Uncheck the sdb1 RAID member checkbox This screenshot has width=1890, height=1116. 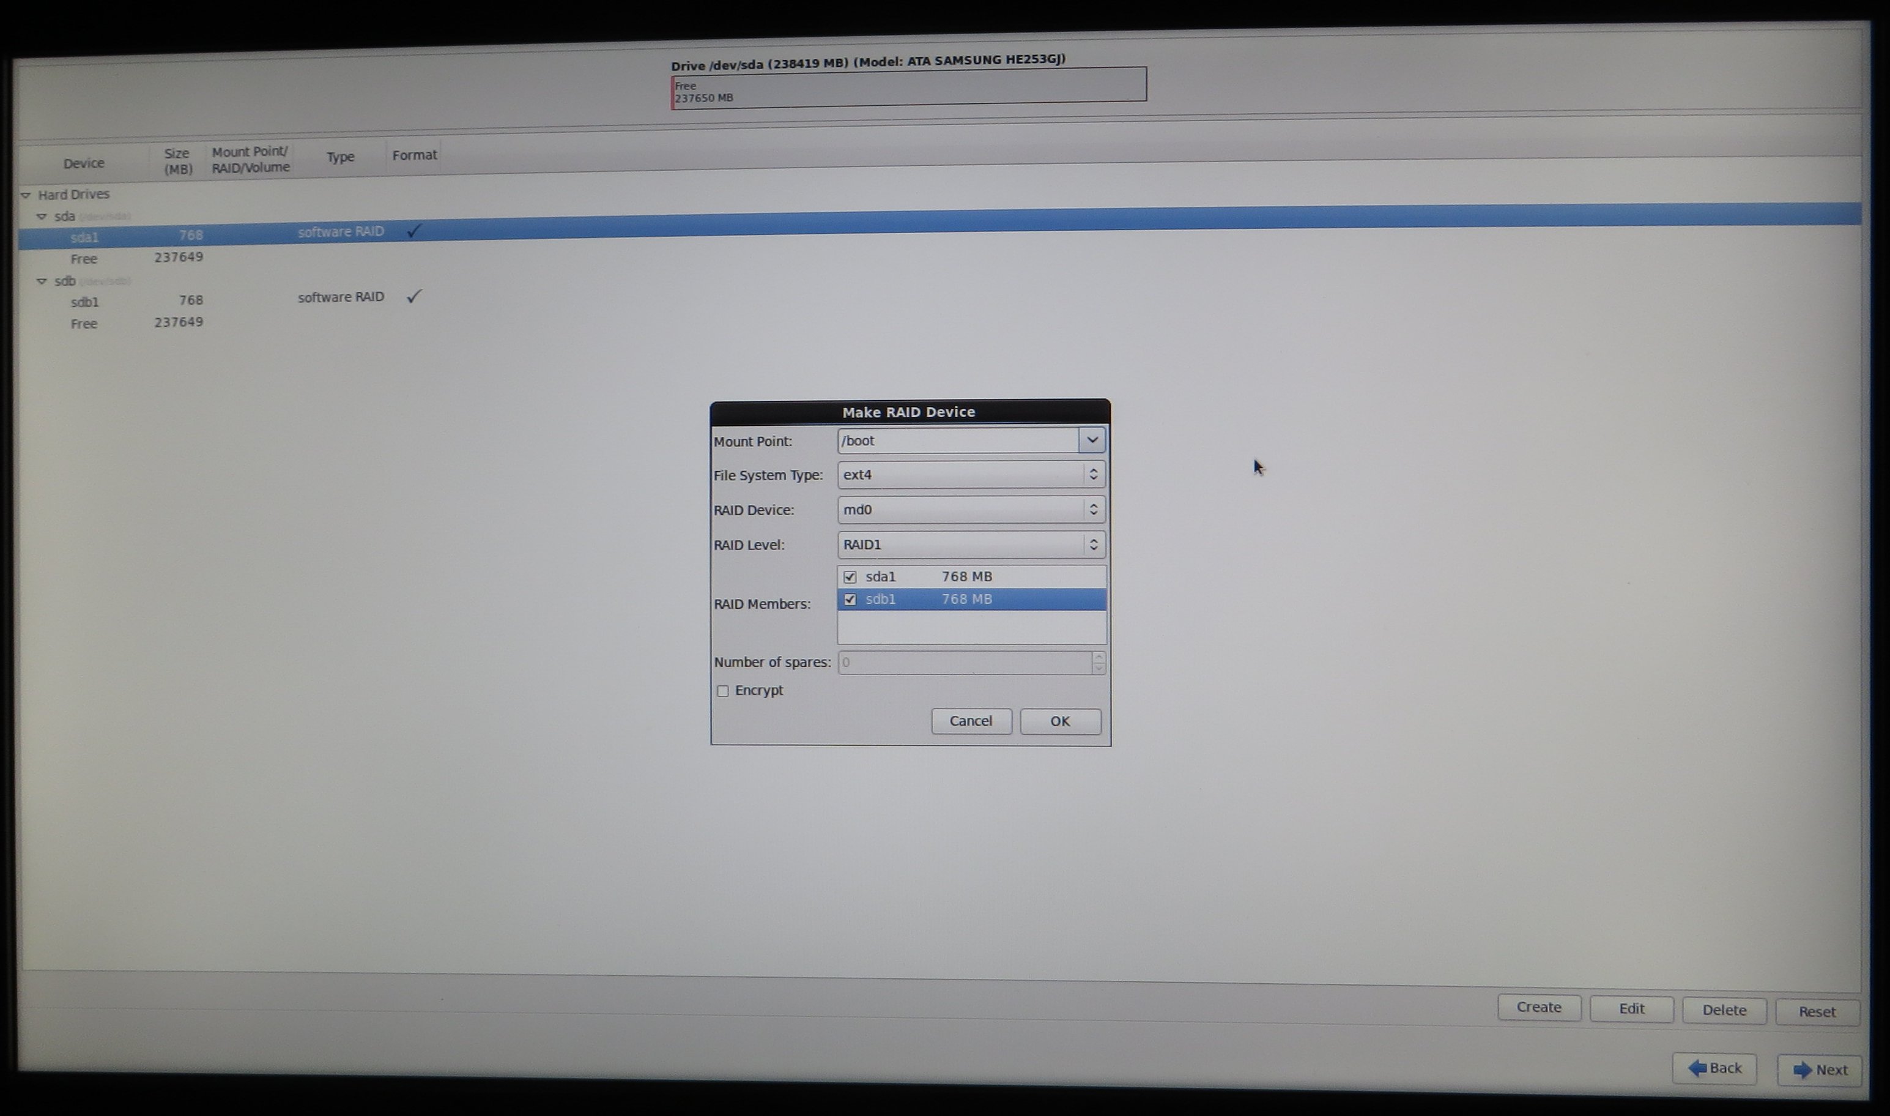pyautogui.click(x=850, y=600)
